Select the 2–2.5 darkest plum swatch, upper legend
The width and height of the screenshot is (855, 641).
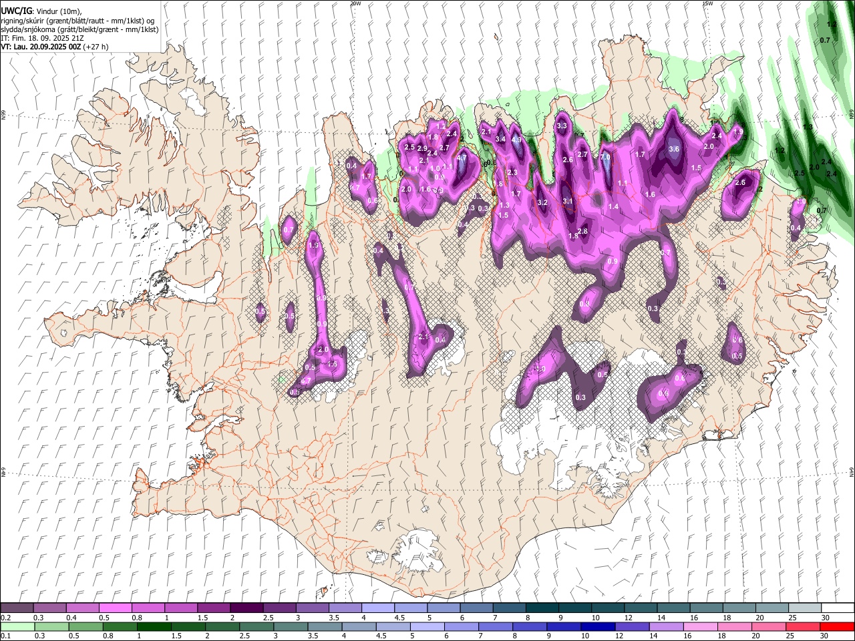click(246, 608)
